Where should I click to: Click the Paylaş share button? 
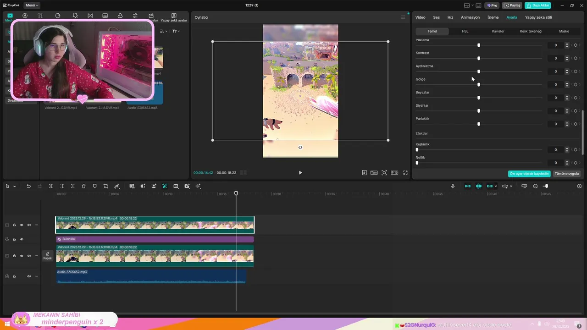coord(512,5)
